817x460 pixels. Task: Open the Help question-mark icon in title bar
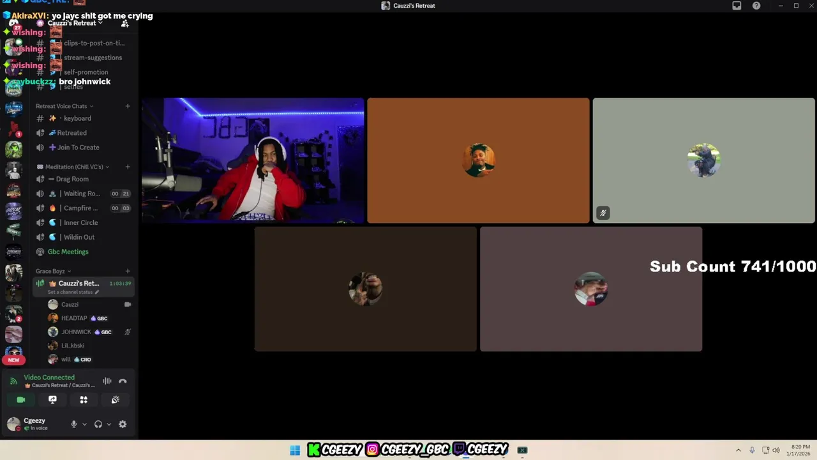point(756,6)
